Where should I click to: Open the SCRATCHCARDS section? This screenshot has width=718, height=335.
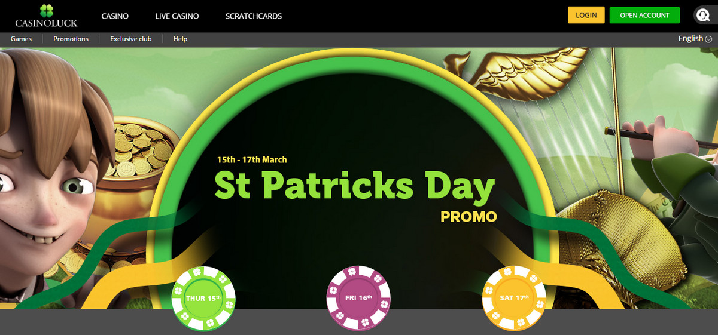(254, 16)
